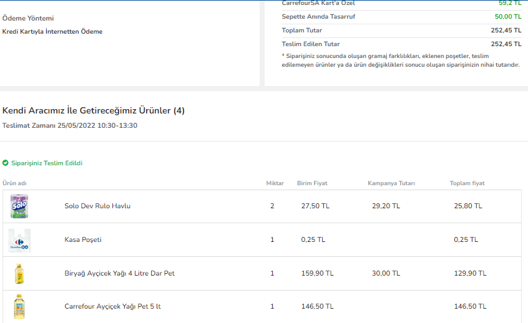This screenshot has height=323, width=528.
Task: Click the 59,2 TL card discount amount
Action: [x=510, y=3]
